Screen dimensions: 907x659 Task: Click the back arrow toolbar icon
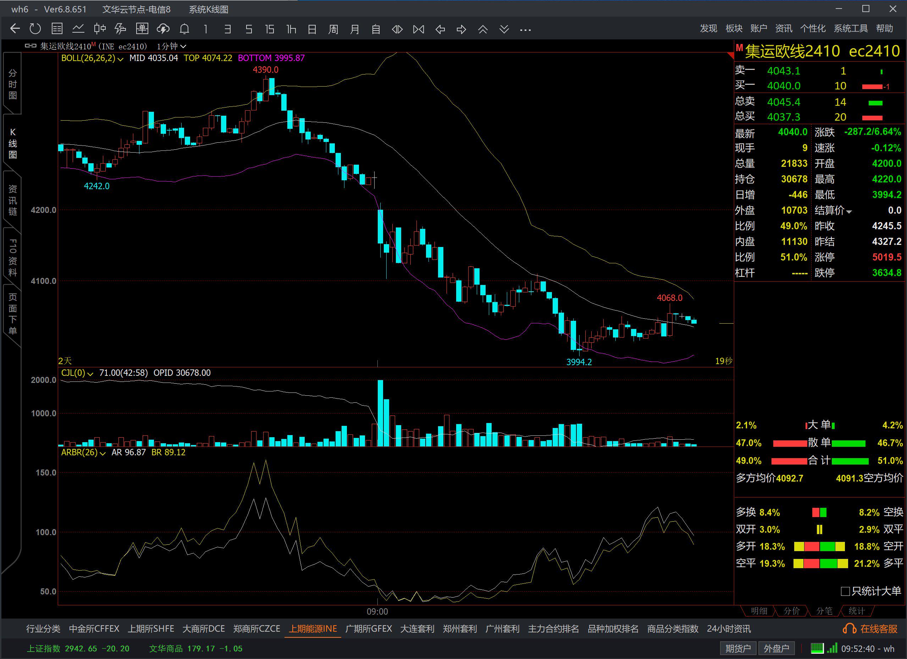pos(15,29)
